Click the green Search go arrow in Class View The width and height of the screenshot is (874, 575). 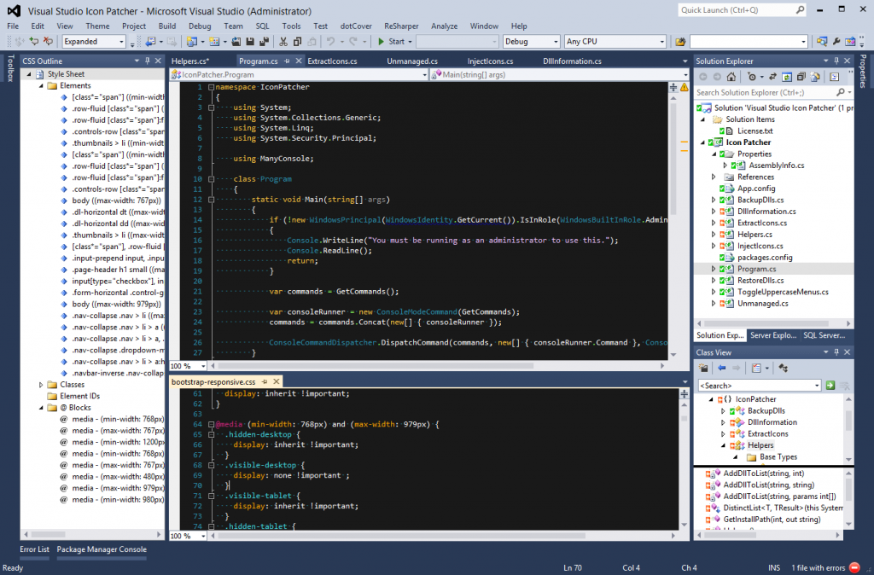(x=830, y=385)
